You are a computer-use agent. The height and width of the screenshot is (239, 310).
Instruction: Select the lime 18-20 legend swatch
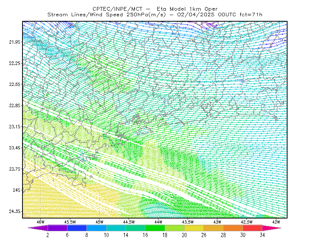coord(175,228)
